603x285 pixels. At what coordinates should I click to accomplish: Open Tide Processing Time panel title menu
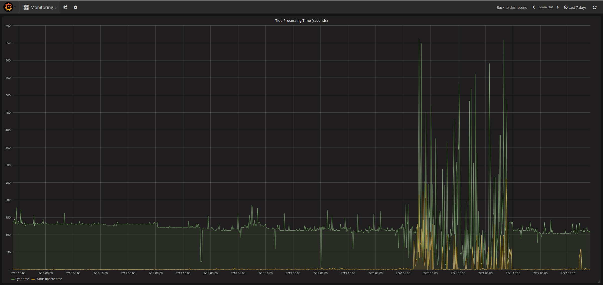pos(301,21)
